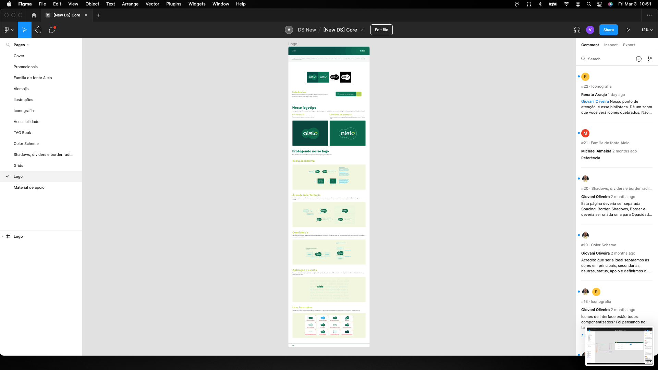Click the home tab icon
Image resolution: width=658 pixels, height=370 pixels.
pyautogui.click(x=34, y=15)
